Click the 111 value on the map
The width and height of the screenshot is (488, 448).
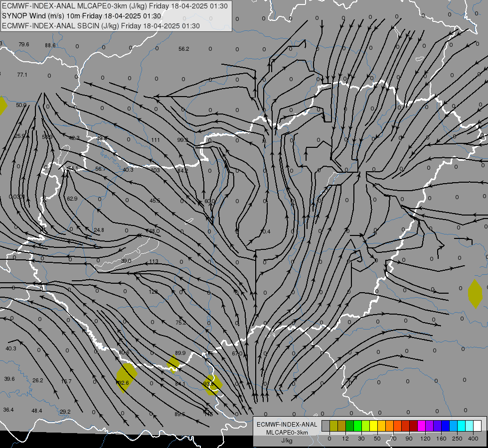pos(156,140)
